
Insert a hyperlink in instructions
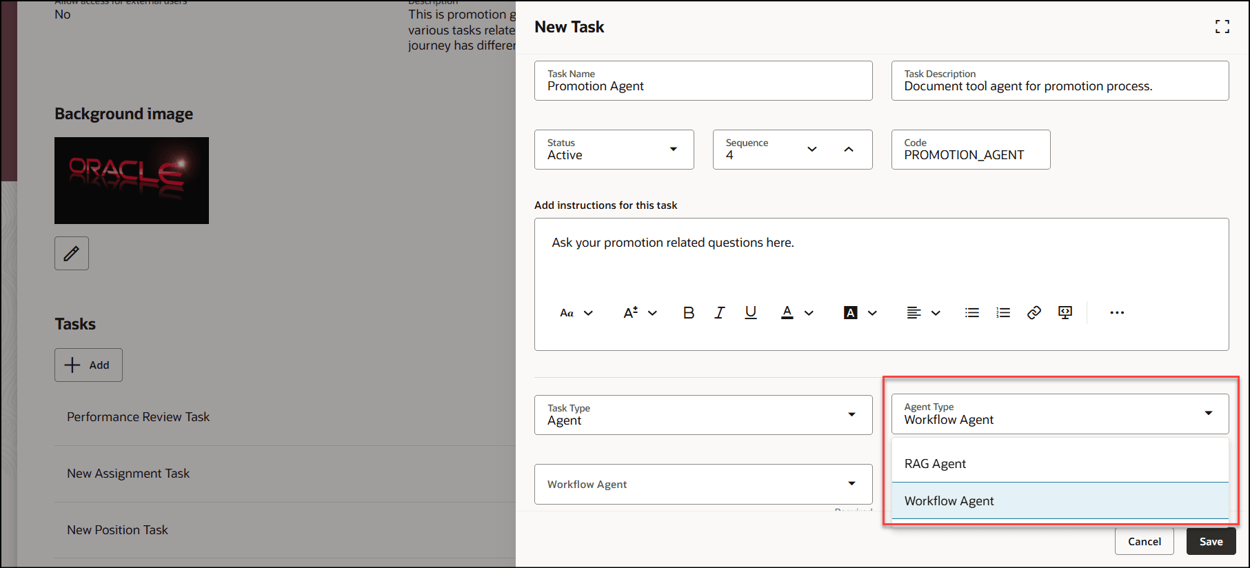click(x=1034, y=313)
